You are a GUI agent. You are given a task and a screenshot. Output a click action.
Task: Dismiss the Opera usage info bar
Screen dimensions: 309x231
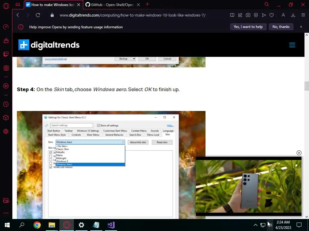[301, 27]
